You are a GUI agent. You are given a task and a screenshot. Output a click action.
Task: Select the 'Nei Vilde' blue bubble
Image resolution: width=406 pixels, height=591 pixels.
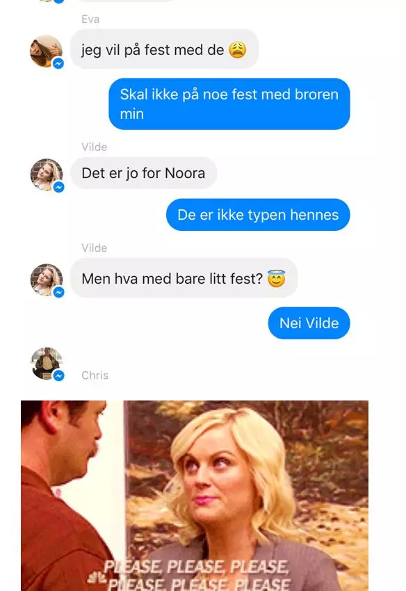tap(309, 323)
